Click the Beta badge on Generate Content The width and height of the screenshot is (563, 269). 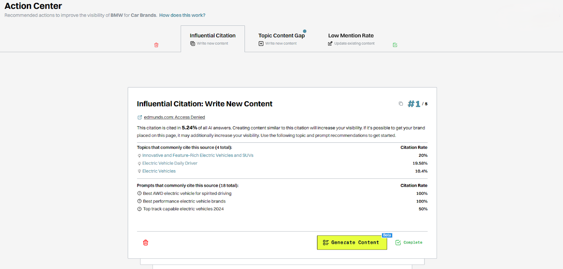387,235
